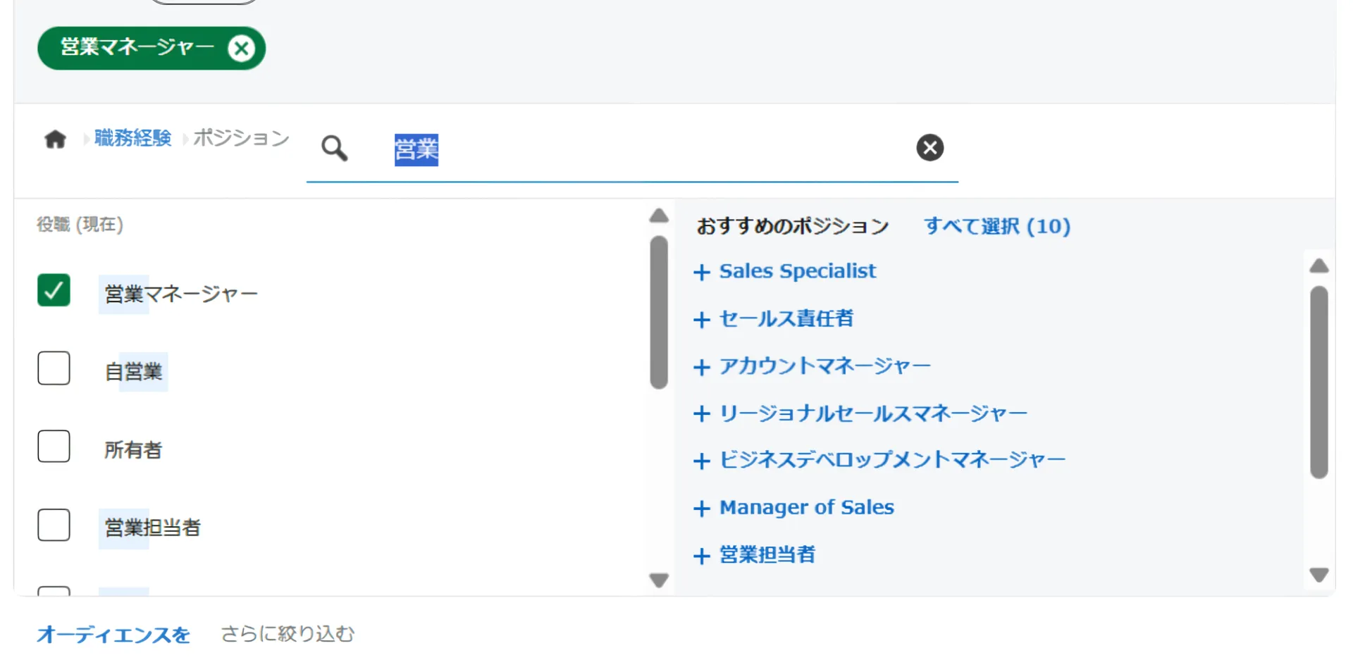Click the search input showing 営業
Screen dimensions: 1353x660
tap(634, 149)
